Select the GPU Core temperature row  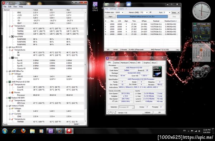44,103
